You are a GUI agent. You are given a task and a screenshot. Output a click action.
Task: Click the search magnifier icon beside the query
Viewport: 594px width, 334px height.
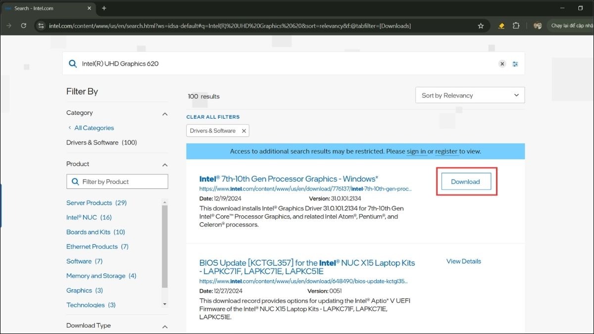tap(73, 63)
